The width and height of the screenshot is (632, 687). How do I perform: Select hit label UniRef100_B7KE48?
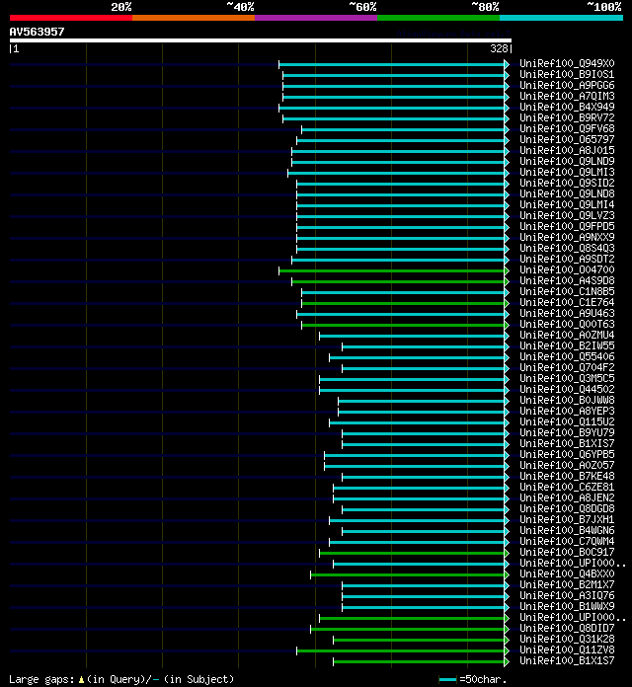(567, 476)
